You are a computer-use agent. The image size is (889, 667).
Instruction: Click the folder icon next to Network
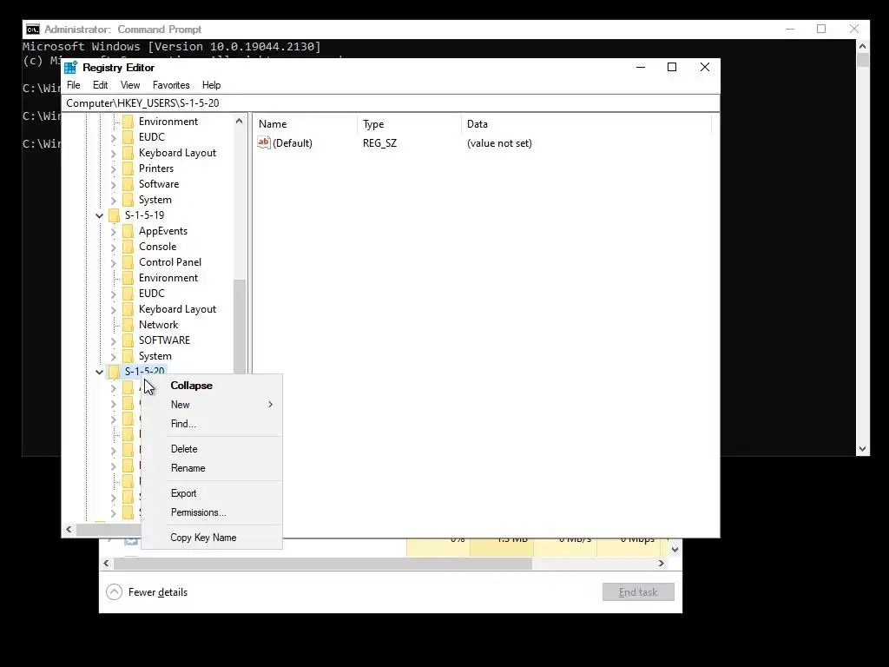tap(128, 325)
